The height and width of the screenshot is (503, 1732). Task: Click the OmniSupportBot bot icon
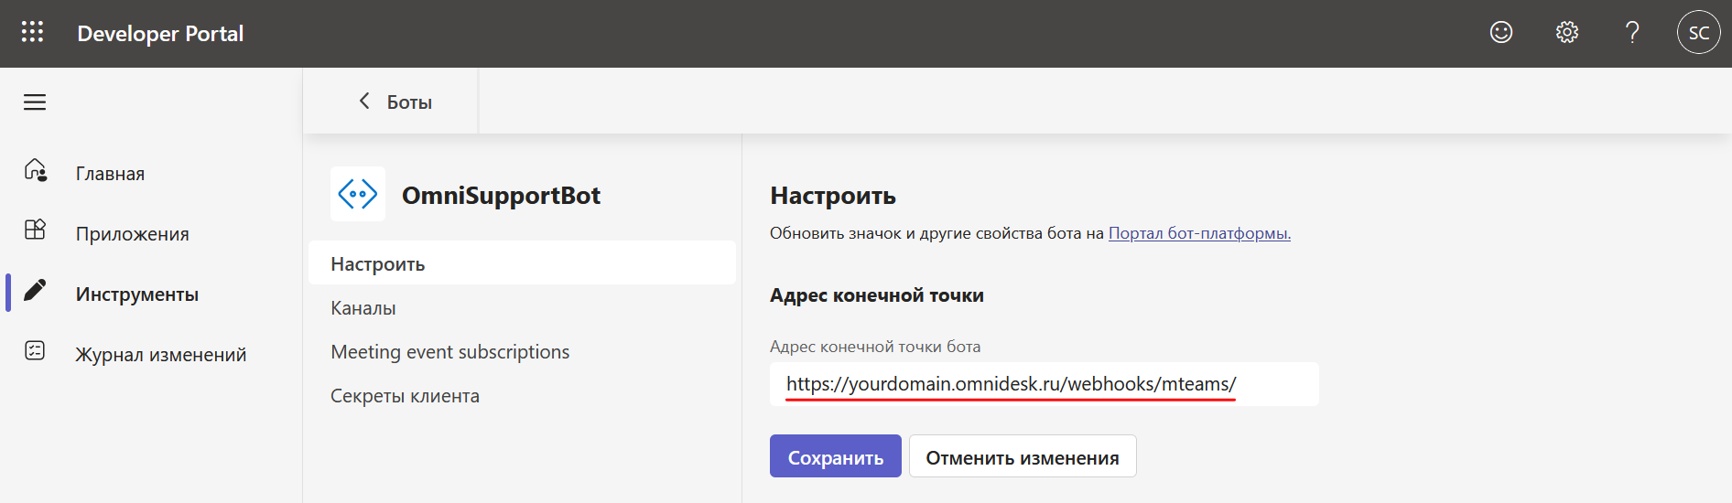pyautogui.click(x=358, y=194)
